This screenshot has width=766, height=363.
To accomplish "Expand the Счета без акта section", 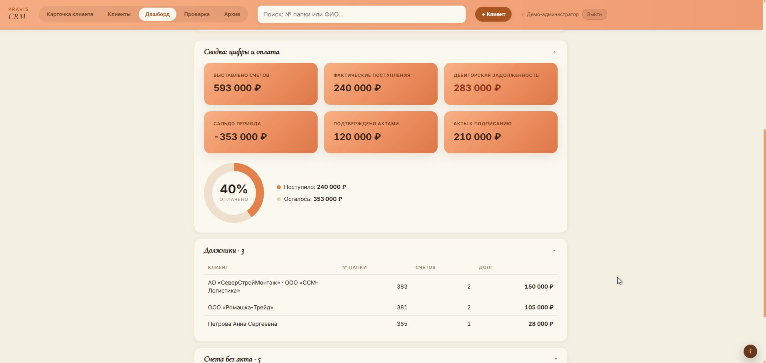I will click(556, 359).
